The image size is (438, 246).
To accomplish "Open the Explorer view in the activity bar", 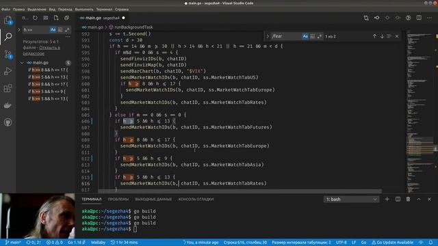I will click(x=8, y=20).
